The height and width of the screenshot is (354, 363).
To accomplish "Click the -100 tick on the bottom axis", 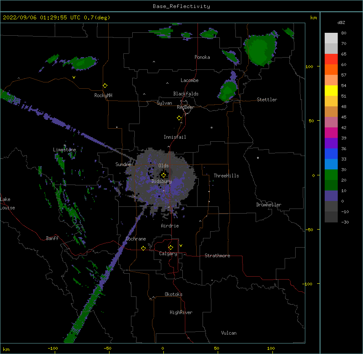I will click(x=53, y=348).
